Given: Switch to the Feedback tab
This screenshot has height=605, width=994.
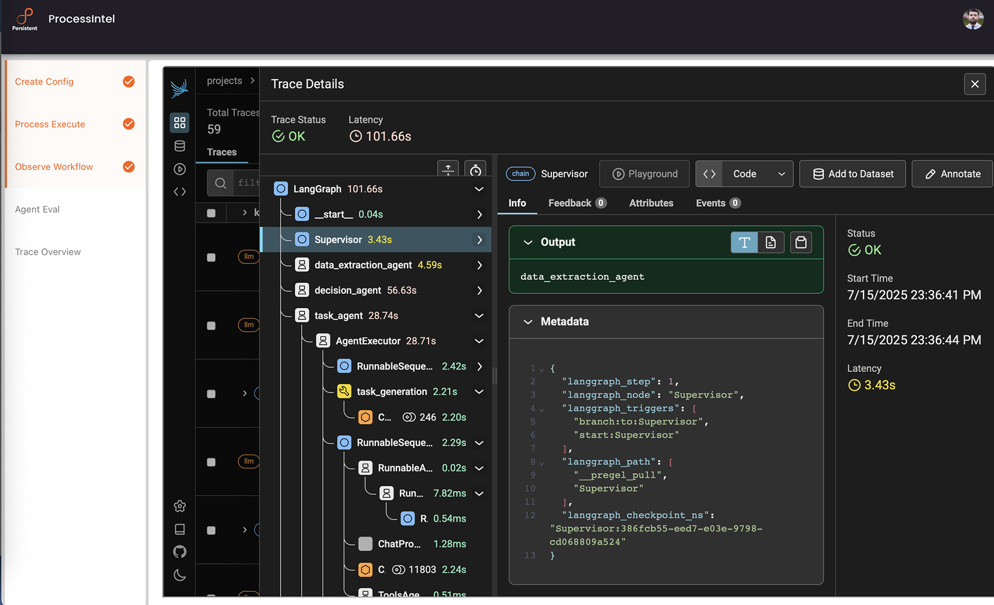Looking at the screenshot, I should [577, 203].
